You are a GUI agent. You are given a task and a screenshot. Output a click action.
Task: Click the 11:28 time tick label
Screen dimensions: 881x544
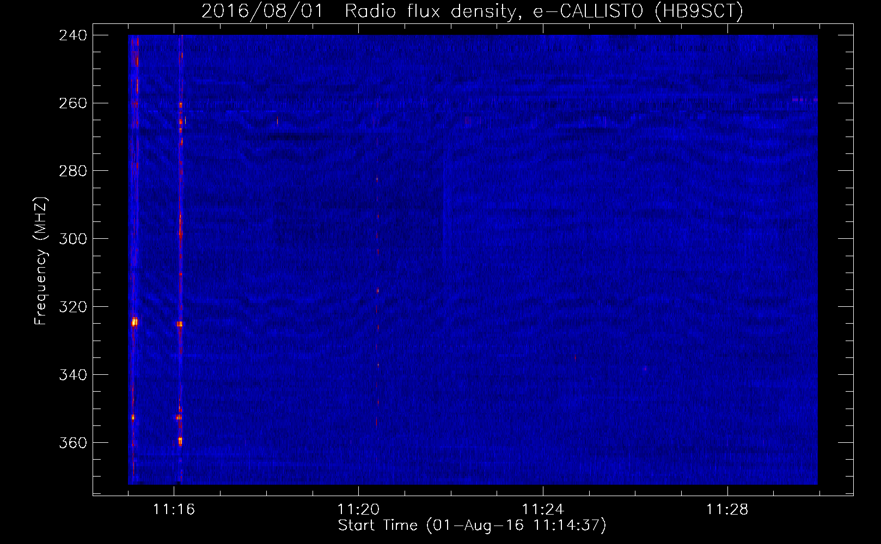point(727,510)
